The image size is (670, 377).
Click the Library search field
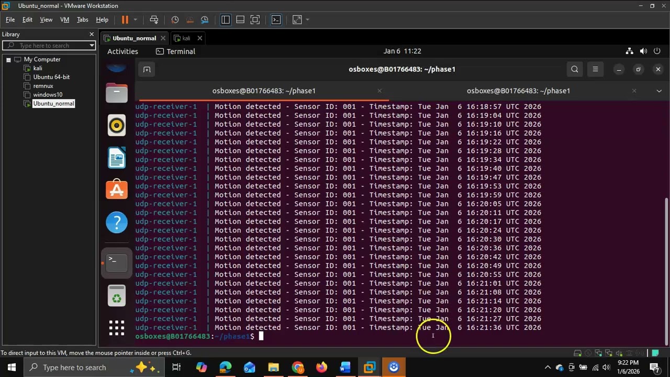50,46
